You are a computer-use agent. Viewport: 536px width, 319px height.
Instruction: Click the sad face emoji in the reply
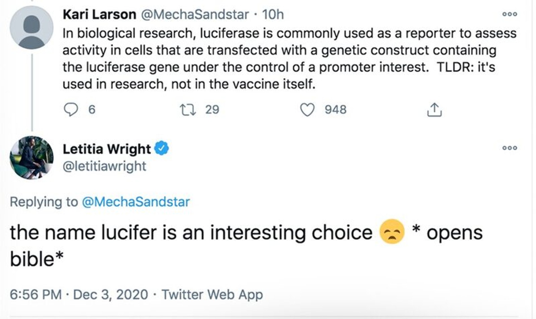392,231
